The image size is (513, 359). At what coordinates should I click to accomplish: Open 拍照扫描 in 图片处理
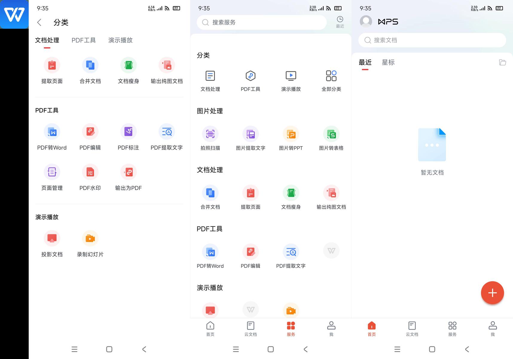coord(210,138)
